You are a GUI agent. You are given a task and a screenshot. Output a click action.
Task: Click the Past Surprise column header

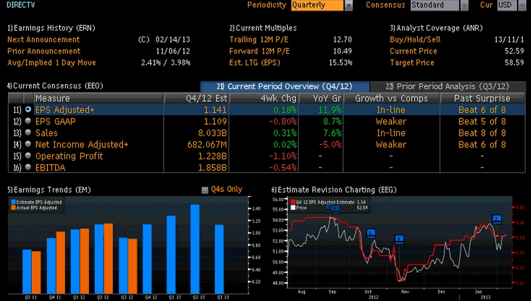click(482, 98)
